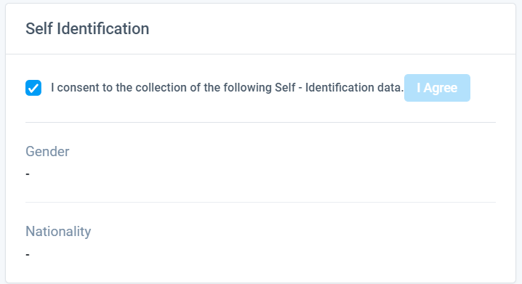This screenshot has height=284, width=522.
Task: Select the Self Identification section heading
Action: click(x=87, y=28)
